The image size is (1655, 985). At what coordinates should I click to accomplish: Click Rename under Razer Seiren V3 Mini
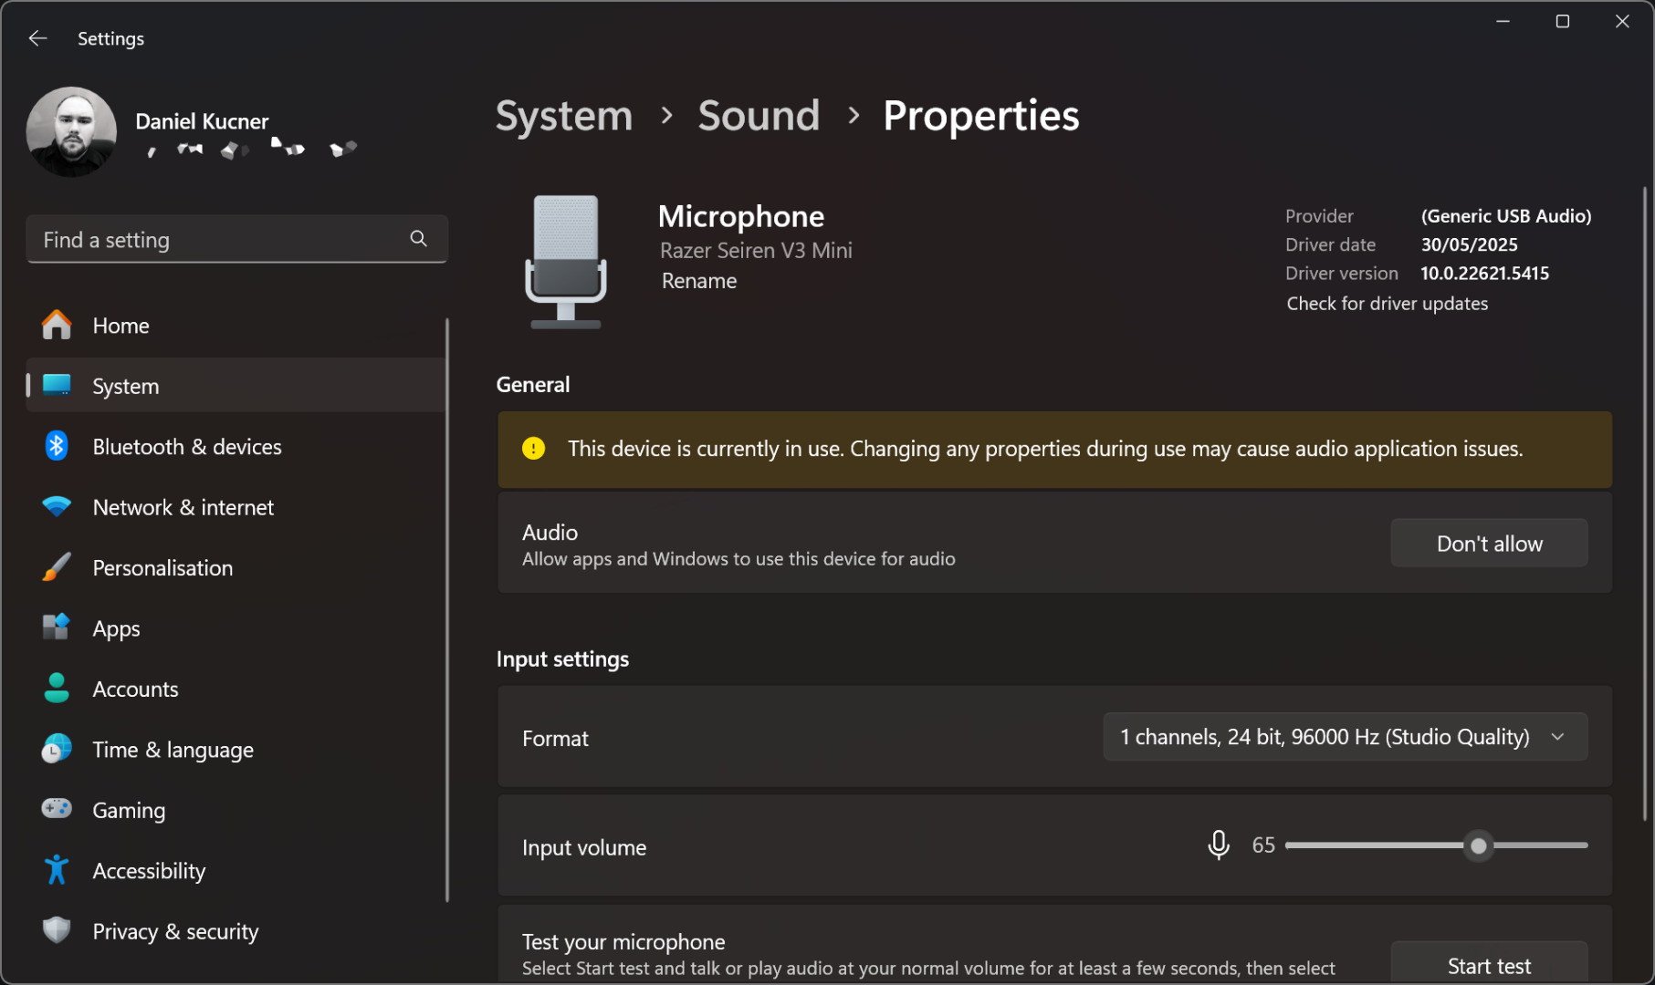tap(698, 281)
